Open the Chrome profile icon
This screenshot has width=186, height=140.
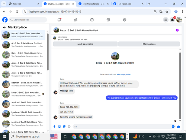pos(176,12)
